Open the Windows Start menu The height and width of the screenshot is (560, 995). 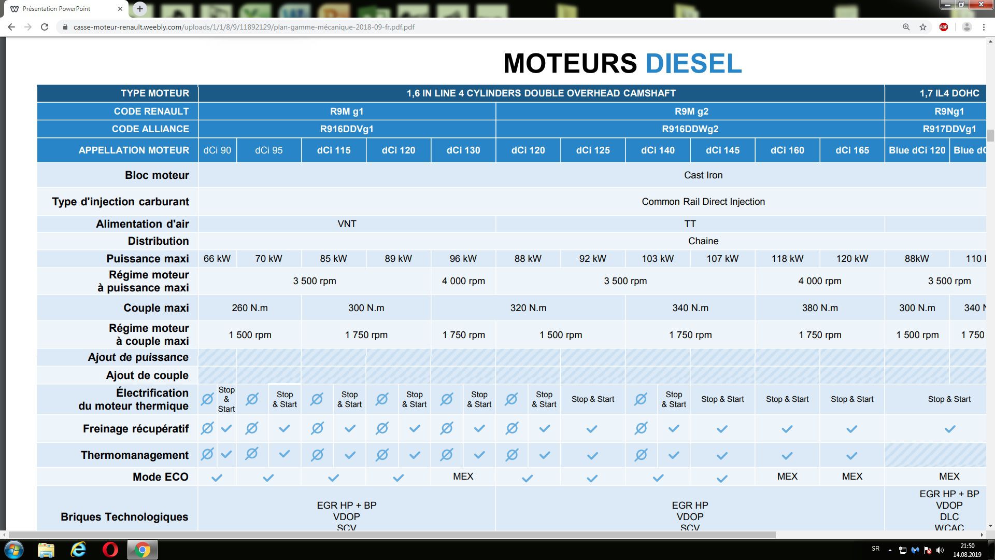[13, 550]
